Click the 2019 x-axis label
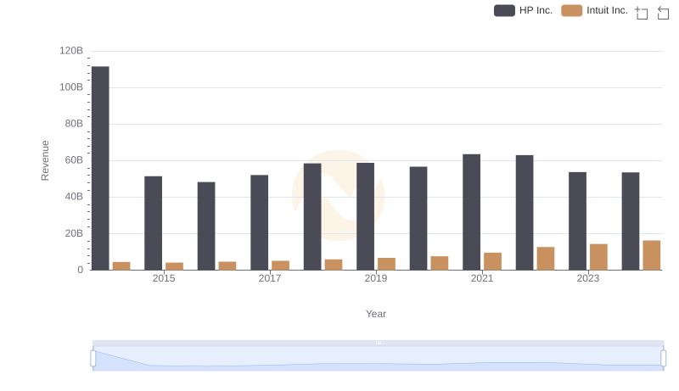 click(376, 278)
